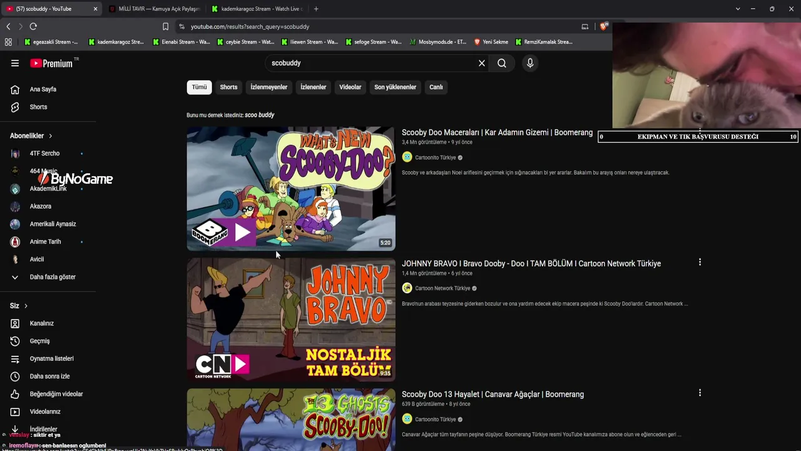
Task: Play the Johnny Bravo Nostaljik Tam Bölüm thumbnail
Action: 291,319
